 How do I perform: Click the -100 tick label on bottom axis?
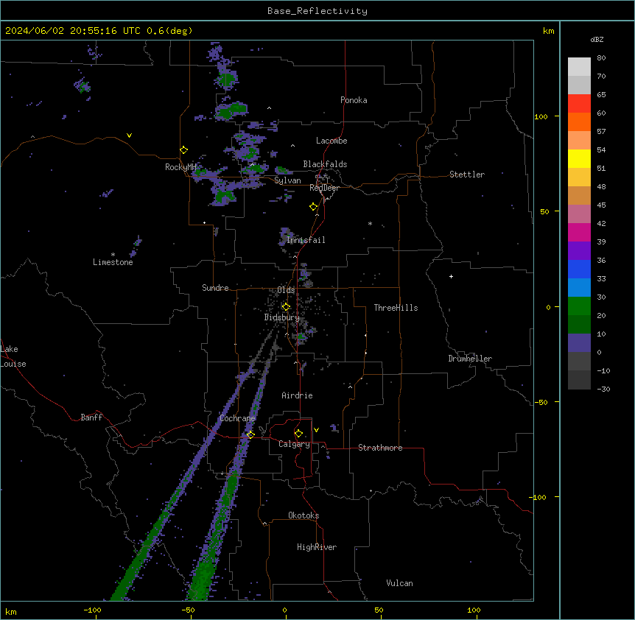(x=92, y=610)
